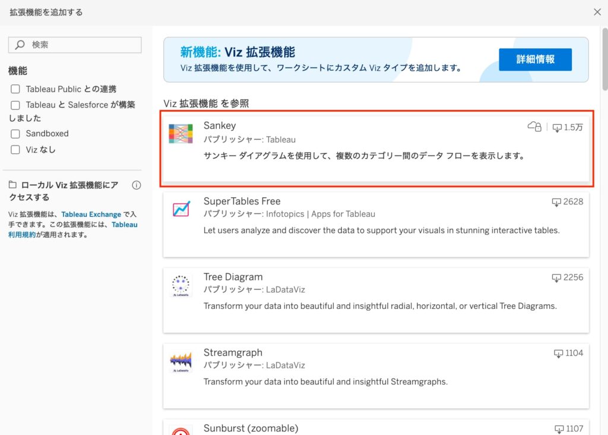Screen dimensions: 608x435
Task: Click the Streamgraph extension icon
Action: pyautogui.click(x=180, y=361)
